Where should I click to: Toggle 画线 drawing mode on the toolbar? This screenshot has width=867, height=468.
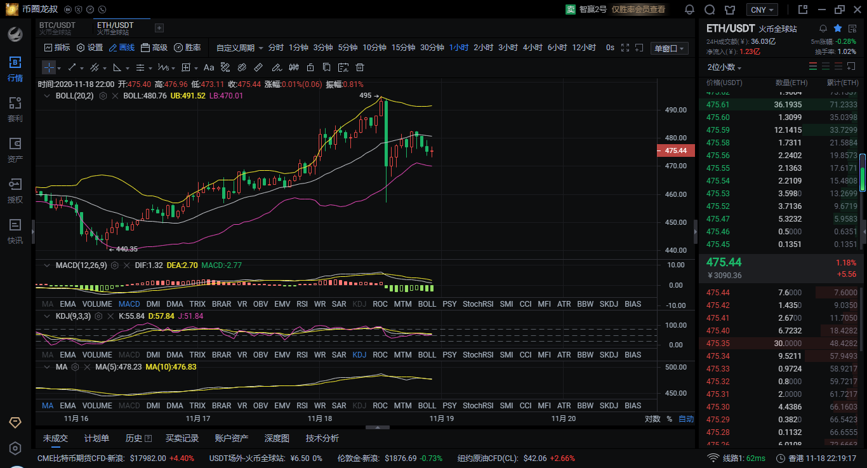coord(122,48)
